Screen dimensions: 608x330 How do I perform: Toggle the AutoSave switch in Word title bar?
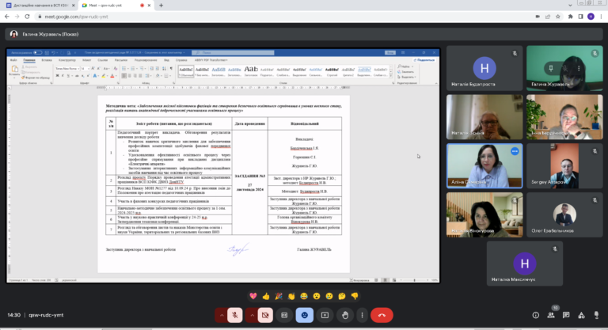coord(38,52)
